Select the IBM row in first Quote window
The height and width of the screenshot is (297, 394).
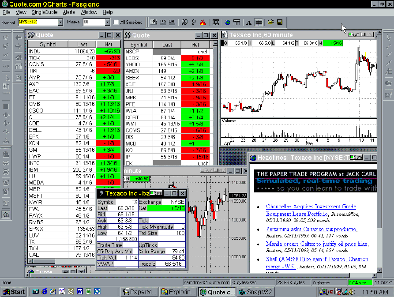tap(74, 169)
